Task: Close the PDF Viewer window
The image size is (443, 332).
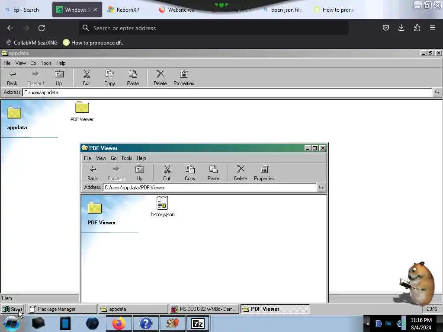Action: 323,148
